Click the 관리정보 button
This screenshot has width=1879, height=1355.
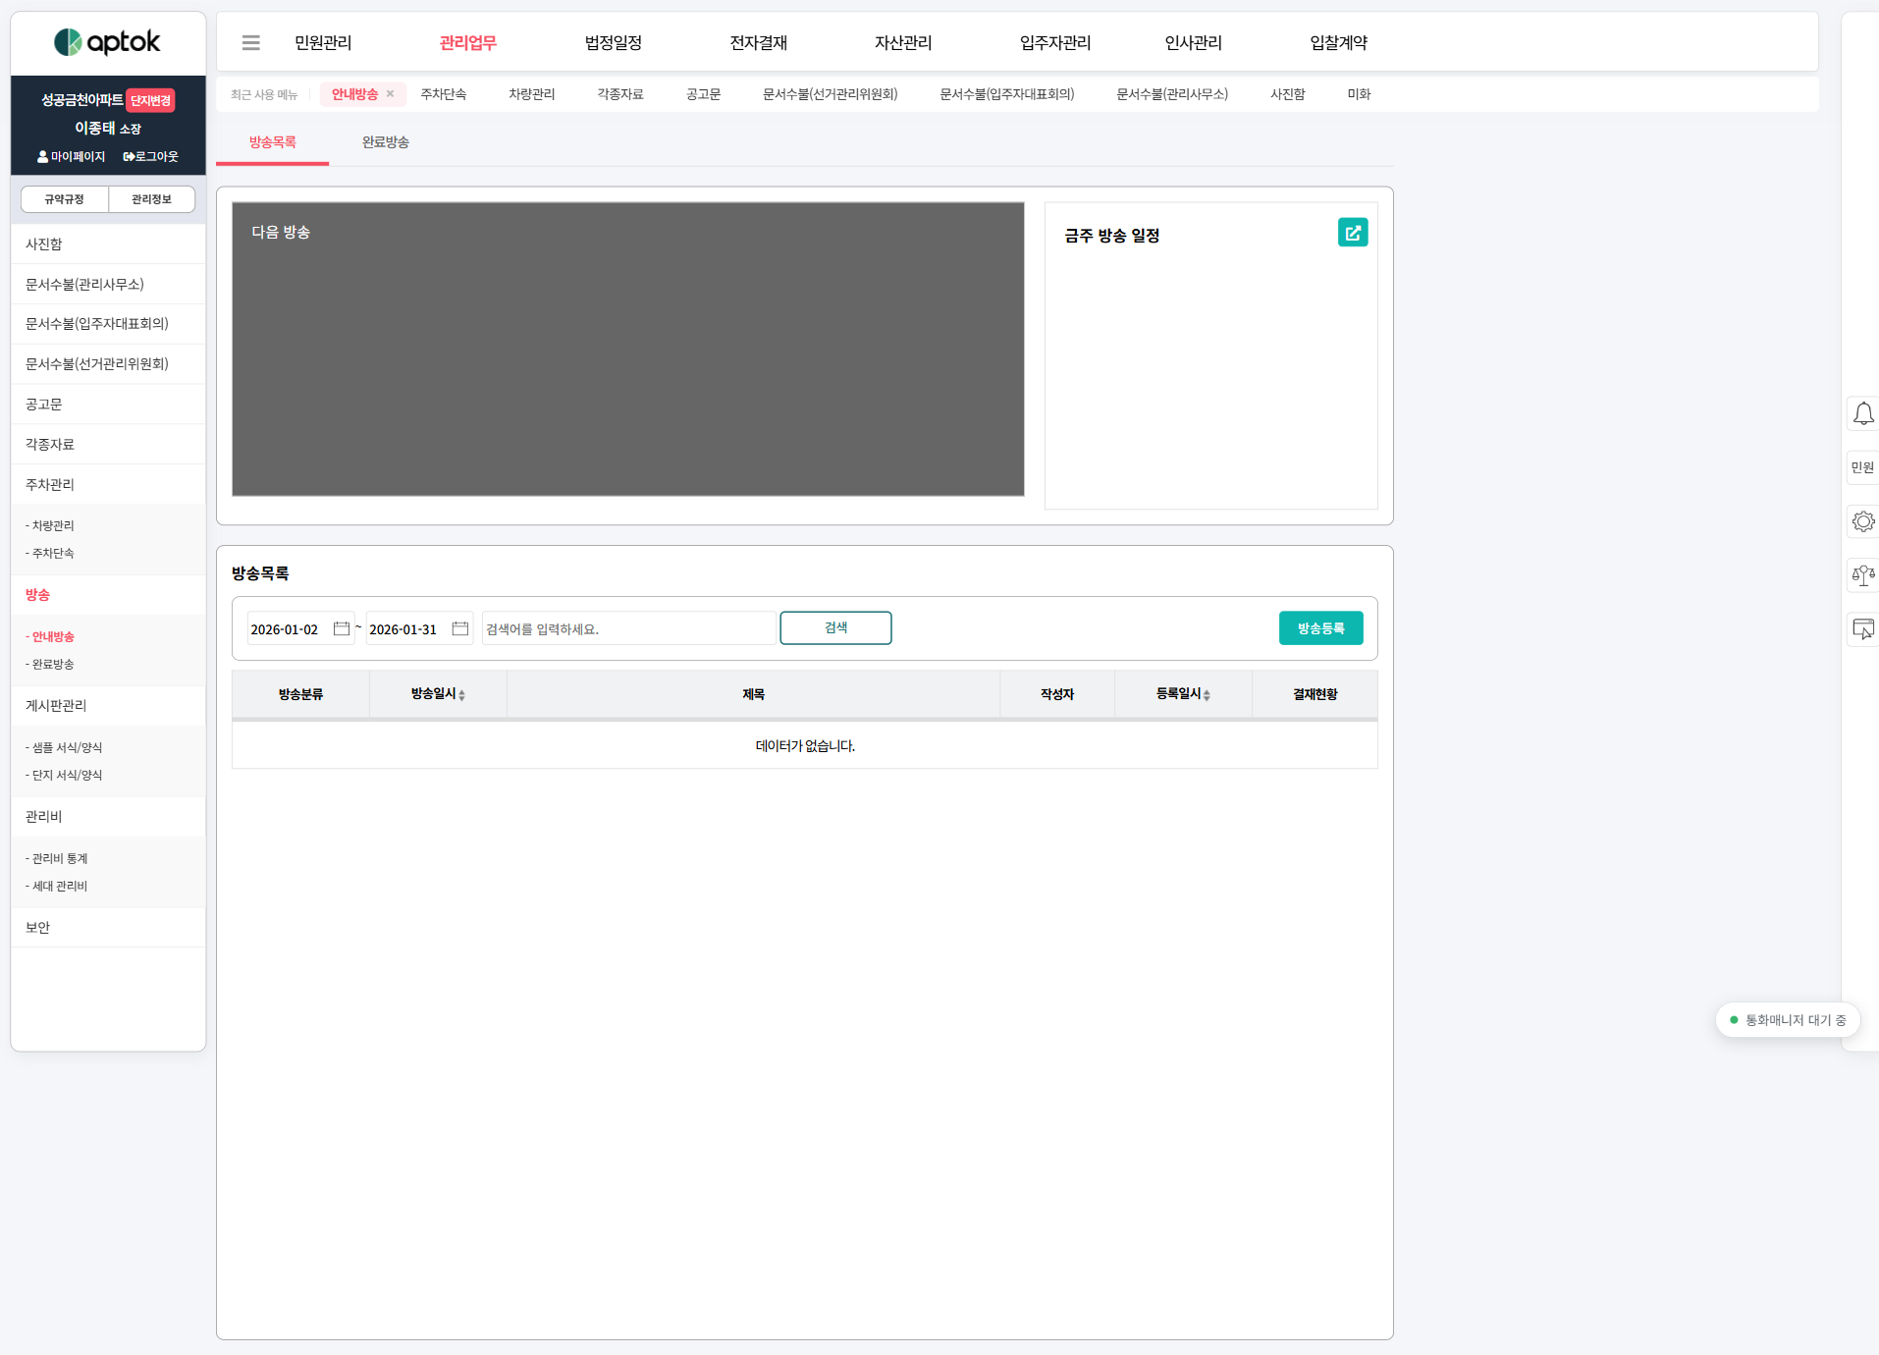[151, 199]
